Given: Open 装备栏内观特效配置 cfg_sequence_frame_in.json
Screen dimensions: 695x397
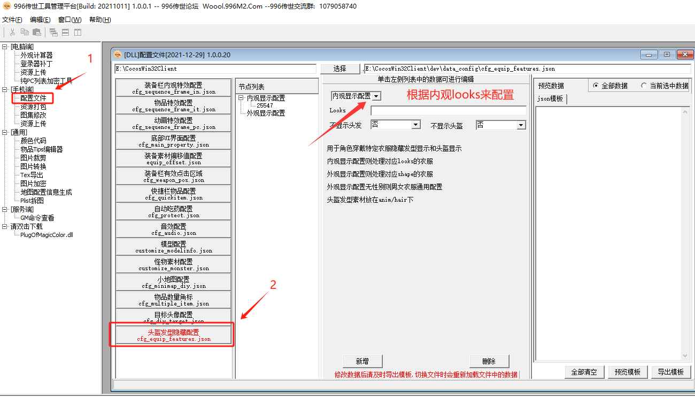Looking at the screenshot, I should pos(174,88).
